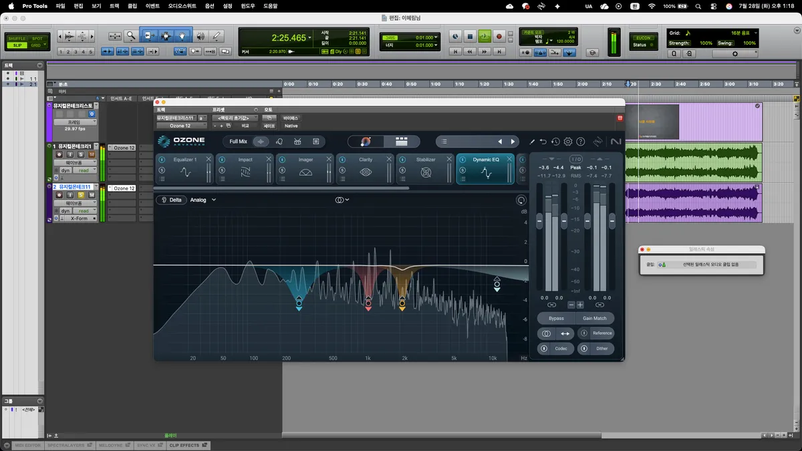The image size is (802, 451).
Task: Bypass the Dynamic EQ module power
Action: (x=462, y=160)
